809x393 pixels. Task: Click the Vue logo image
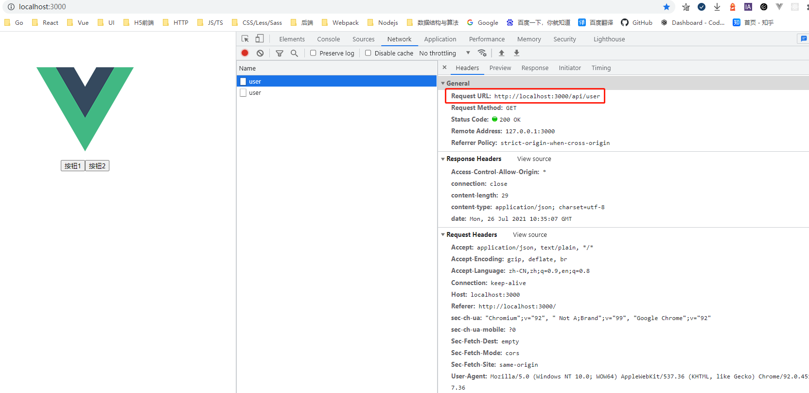click(x=85, y=109)
